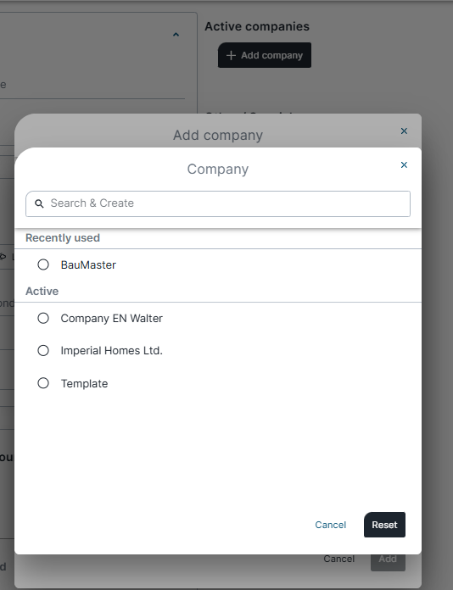Click the plus icon on Add company
The width and height of the screenshot is (453, 590).
click(x=231, y=55)
